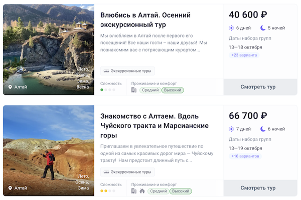Image resolution: width=301 pixels, height=200 pixels.
Task: Click the house icon in the second card
Action: [142, 191]
